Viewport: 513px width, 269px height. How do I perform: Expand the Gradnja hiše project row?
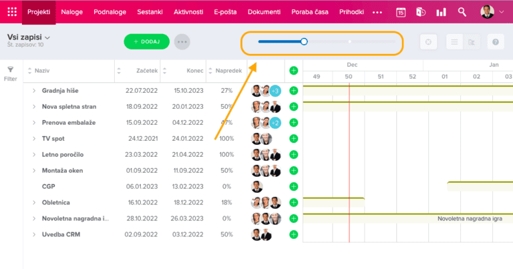pos(33,90)
